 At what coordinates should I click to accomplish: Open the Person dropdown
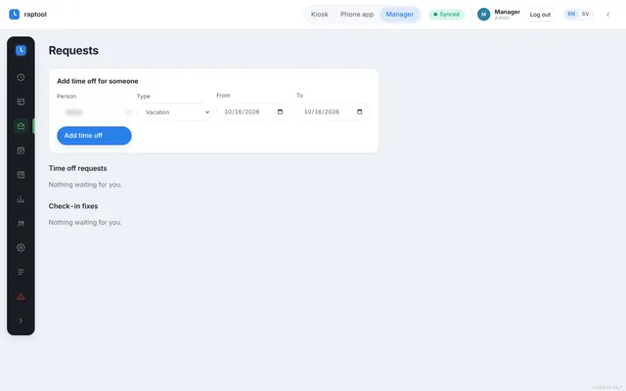click(x=94, y=112)
